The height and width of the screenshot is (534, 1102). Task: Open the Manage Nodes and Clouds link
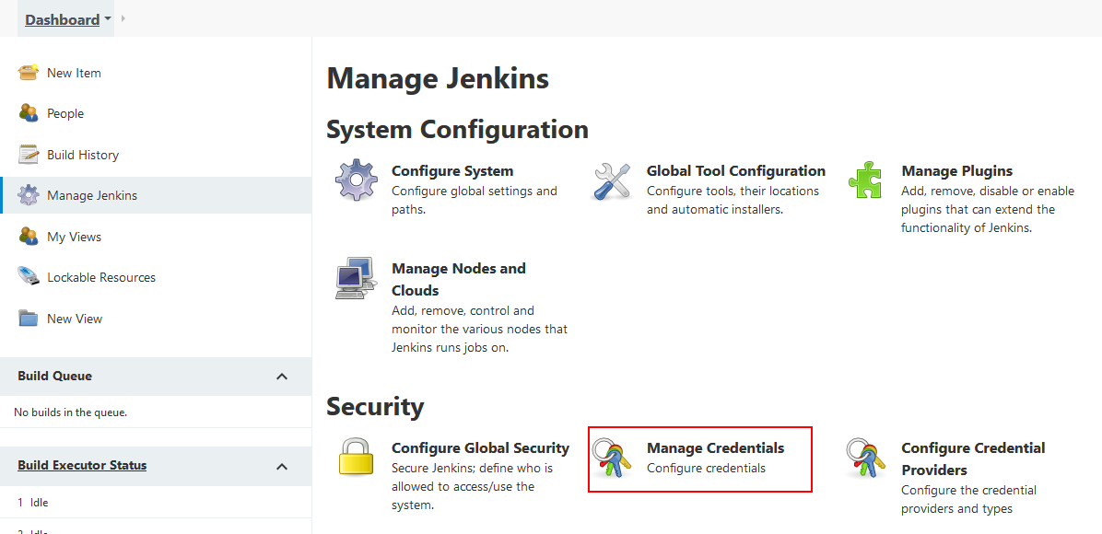click(458, 279)
